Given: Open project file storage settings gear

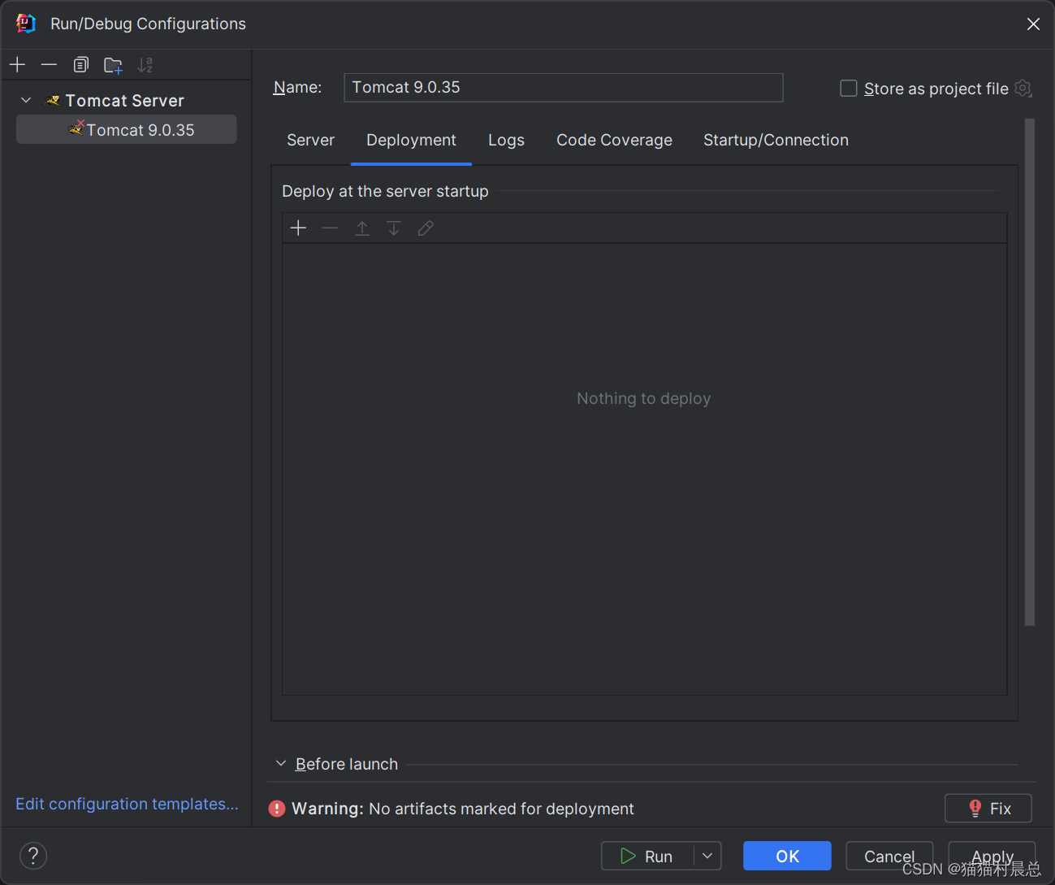Looking at the screenshot, I should (1023, 88).
